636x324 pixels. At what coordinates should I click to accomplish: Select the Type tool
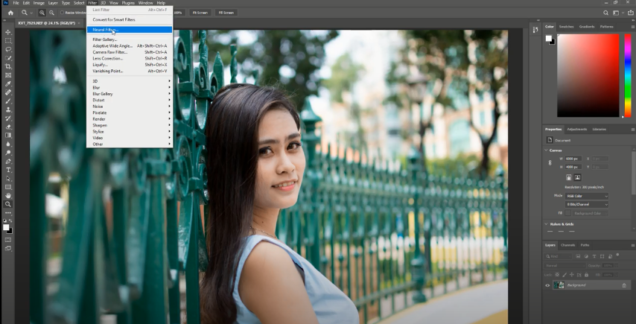(x=8, y=170)
